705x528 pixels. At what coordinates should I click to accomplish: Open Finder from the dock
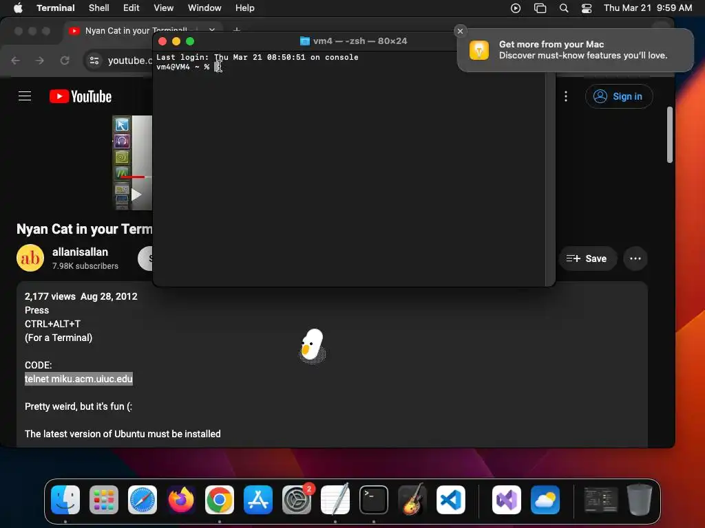point(65,500)
